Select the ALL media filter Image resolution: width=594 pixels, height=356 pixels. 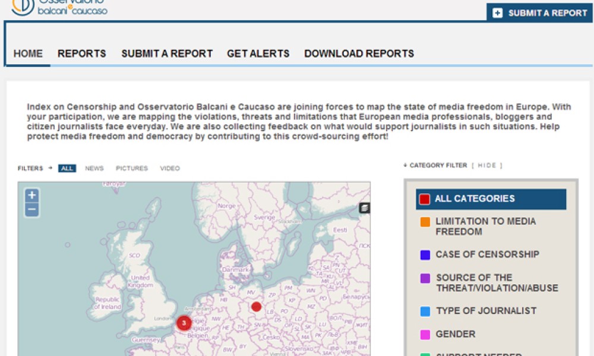click(67, 169)
